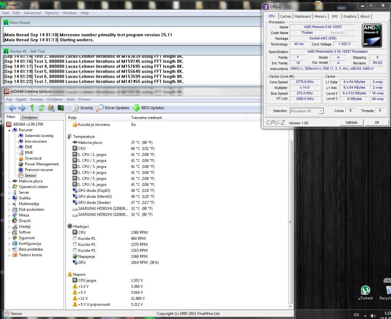
Task: Select Senzor item in AIDA64 tree
Action: 28,176
